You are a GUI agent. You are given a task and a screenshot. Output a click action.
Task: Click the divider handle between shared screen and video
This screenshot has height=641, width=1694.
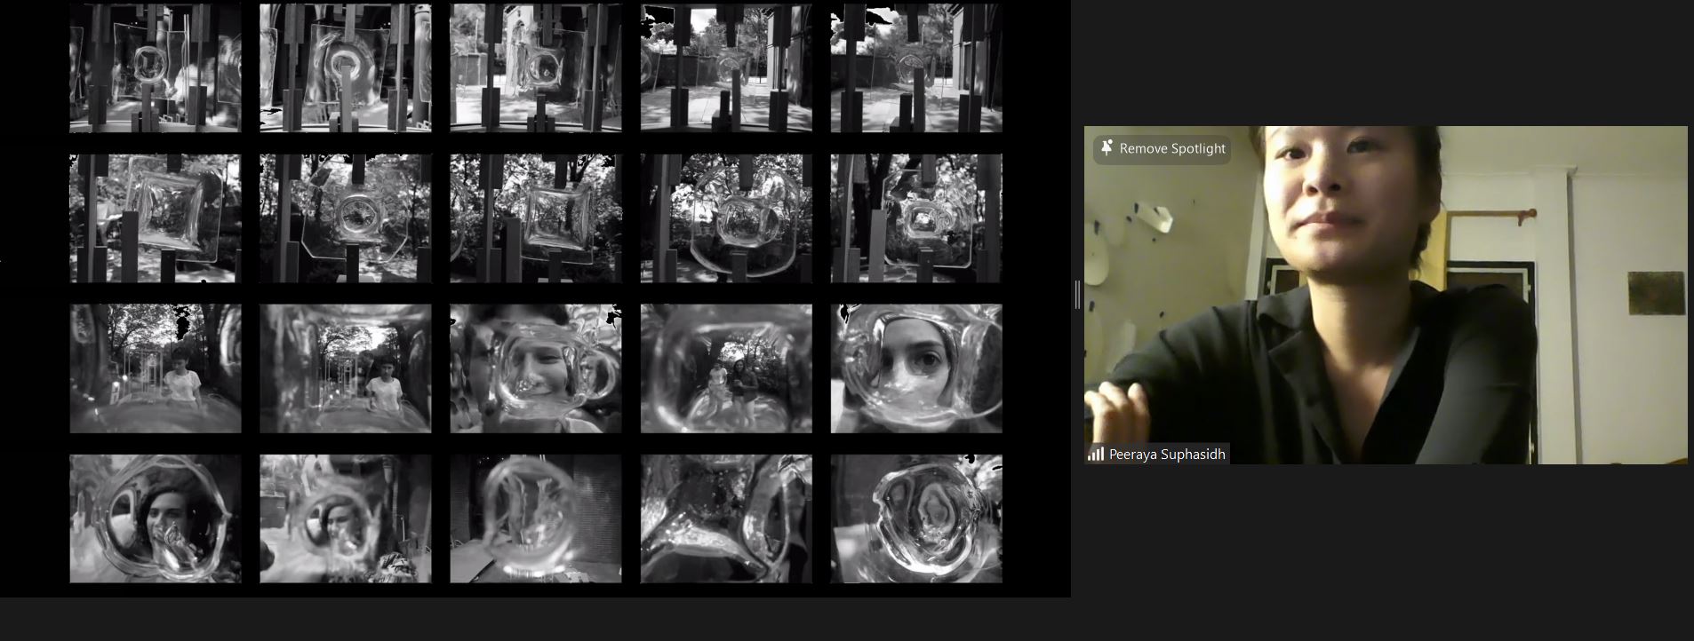[x=1077, y=295]
